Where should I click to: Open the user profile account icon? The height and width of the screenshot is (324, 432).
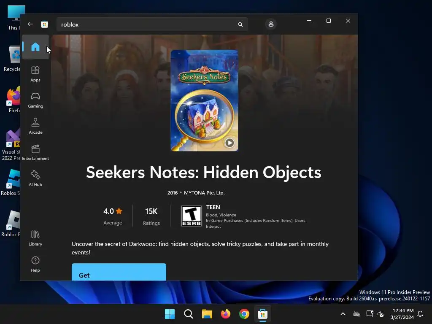(271, 24)
